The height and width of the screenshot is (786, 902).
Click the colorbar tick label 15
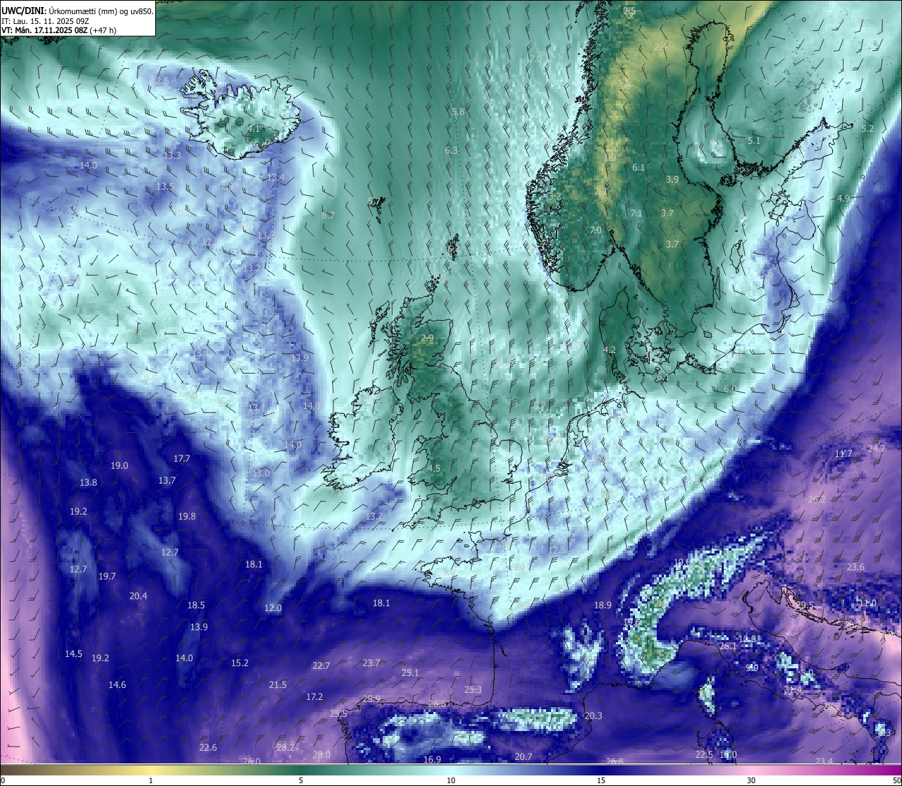tap(601, 780)
